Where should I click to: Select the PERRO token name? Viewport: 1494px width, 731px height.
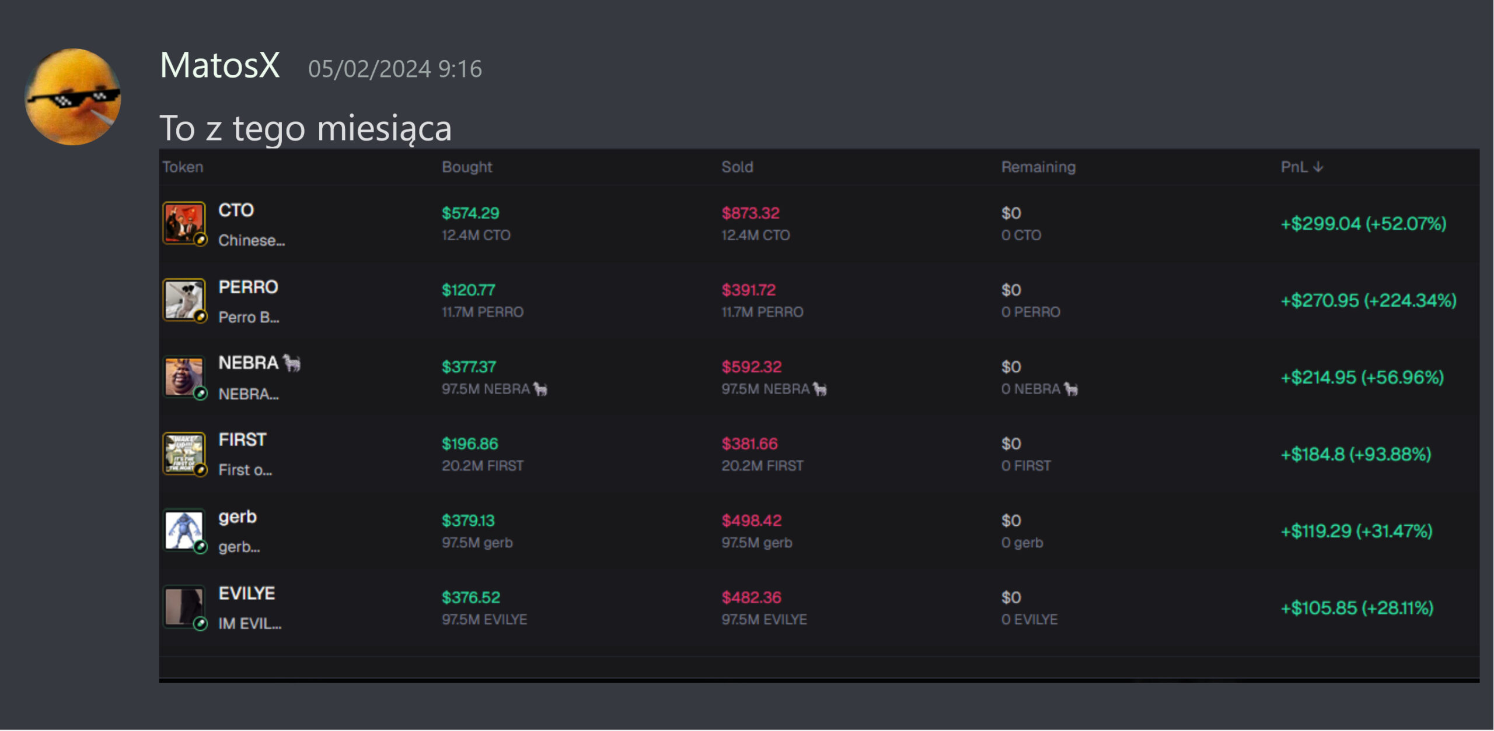248,287
